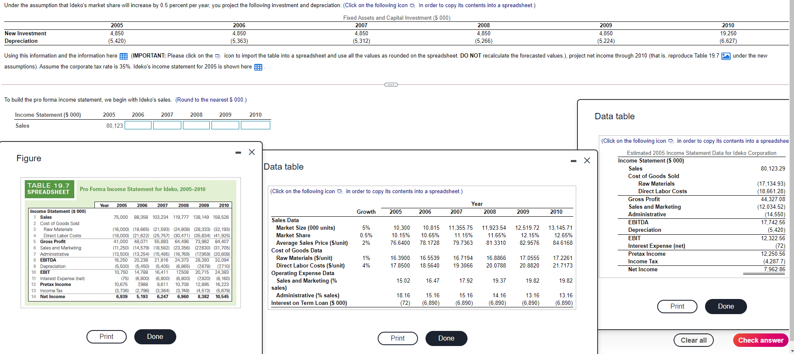Select the EBIT 12,322.56 value
794x354 pixels.
(x=773, y=238)
